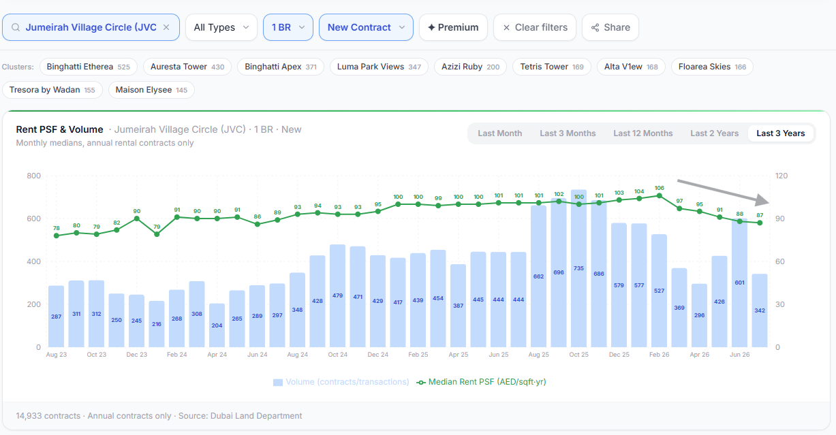Remove the Jumeirah Village Circle filter X

[167, 28]
